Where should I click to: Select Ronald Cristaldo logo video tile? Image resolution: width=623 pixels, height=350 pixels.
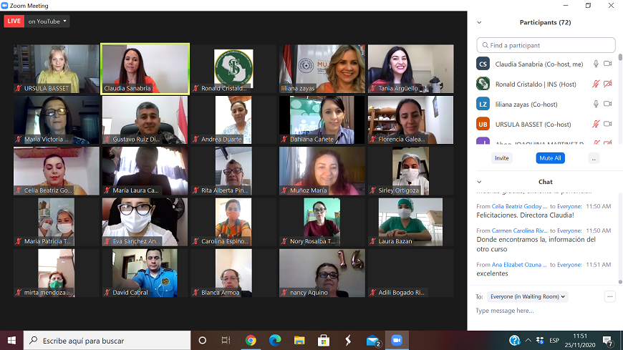pyautogui.click(x=233, y=69)
